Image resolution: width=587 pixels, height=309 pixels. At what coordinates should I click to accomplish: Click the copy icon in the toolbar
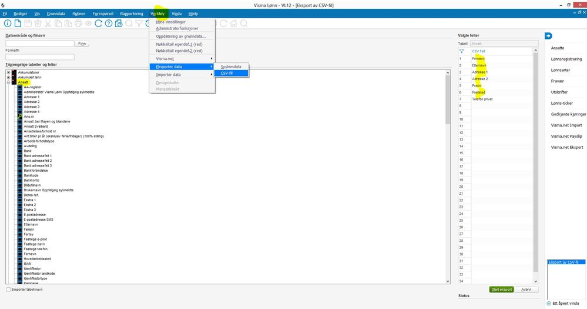pyautogui.click(x=58, y=24)
